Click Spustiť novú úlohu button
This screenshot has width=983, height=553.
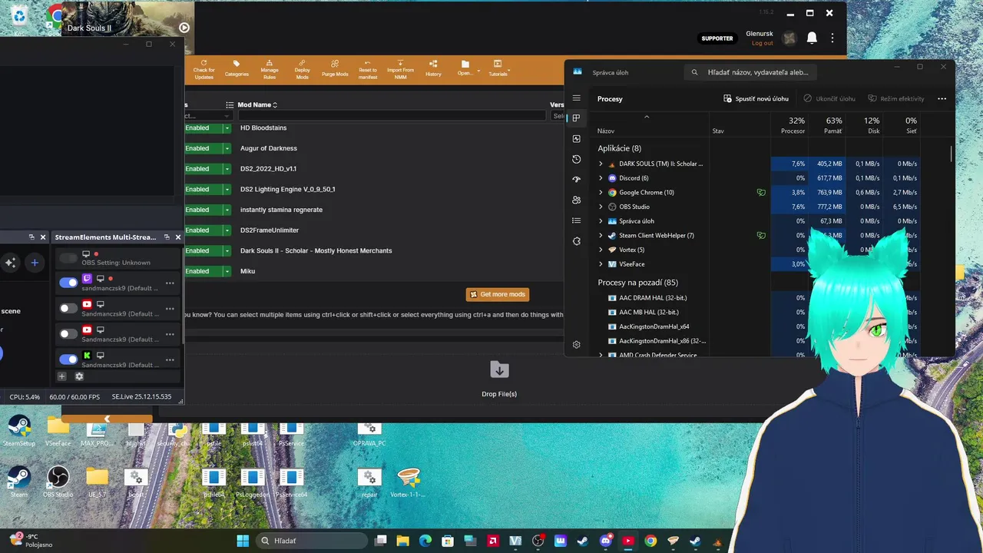click(756, 98)
